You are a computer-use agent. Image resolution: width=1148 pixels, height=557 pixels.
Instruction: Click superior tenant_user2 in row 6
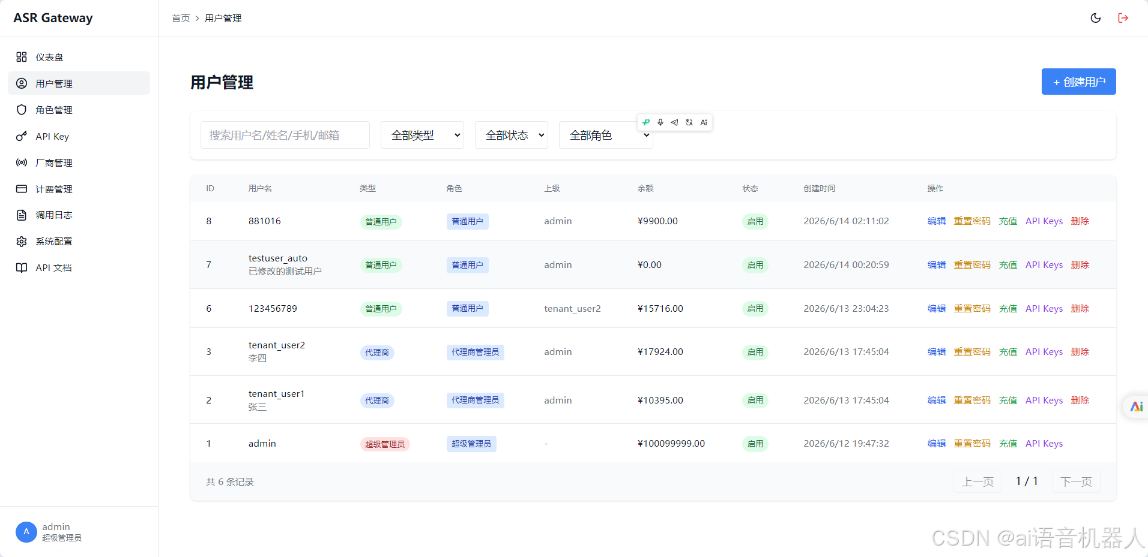[x=572, y=309]
